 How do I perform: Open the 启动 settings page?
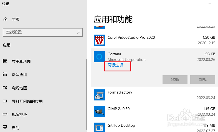click(16, 128)
